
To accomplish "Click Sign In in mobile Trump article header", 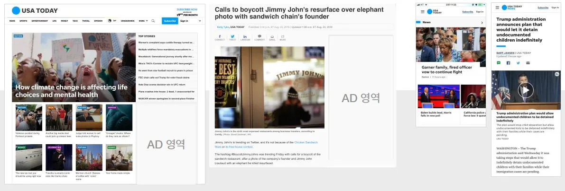I will [x=555, y=8].
